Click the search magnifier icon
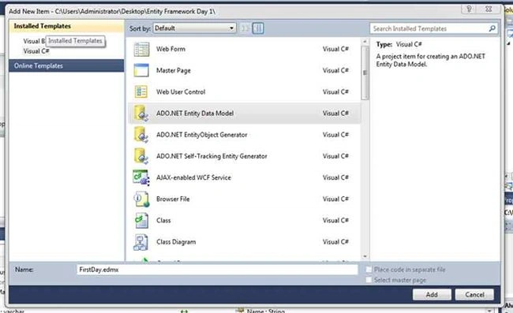This screenshot has width=513, height=313. click(492, 28)
